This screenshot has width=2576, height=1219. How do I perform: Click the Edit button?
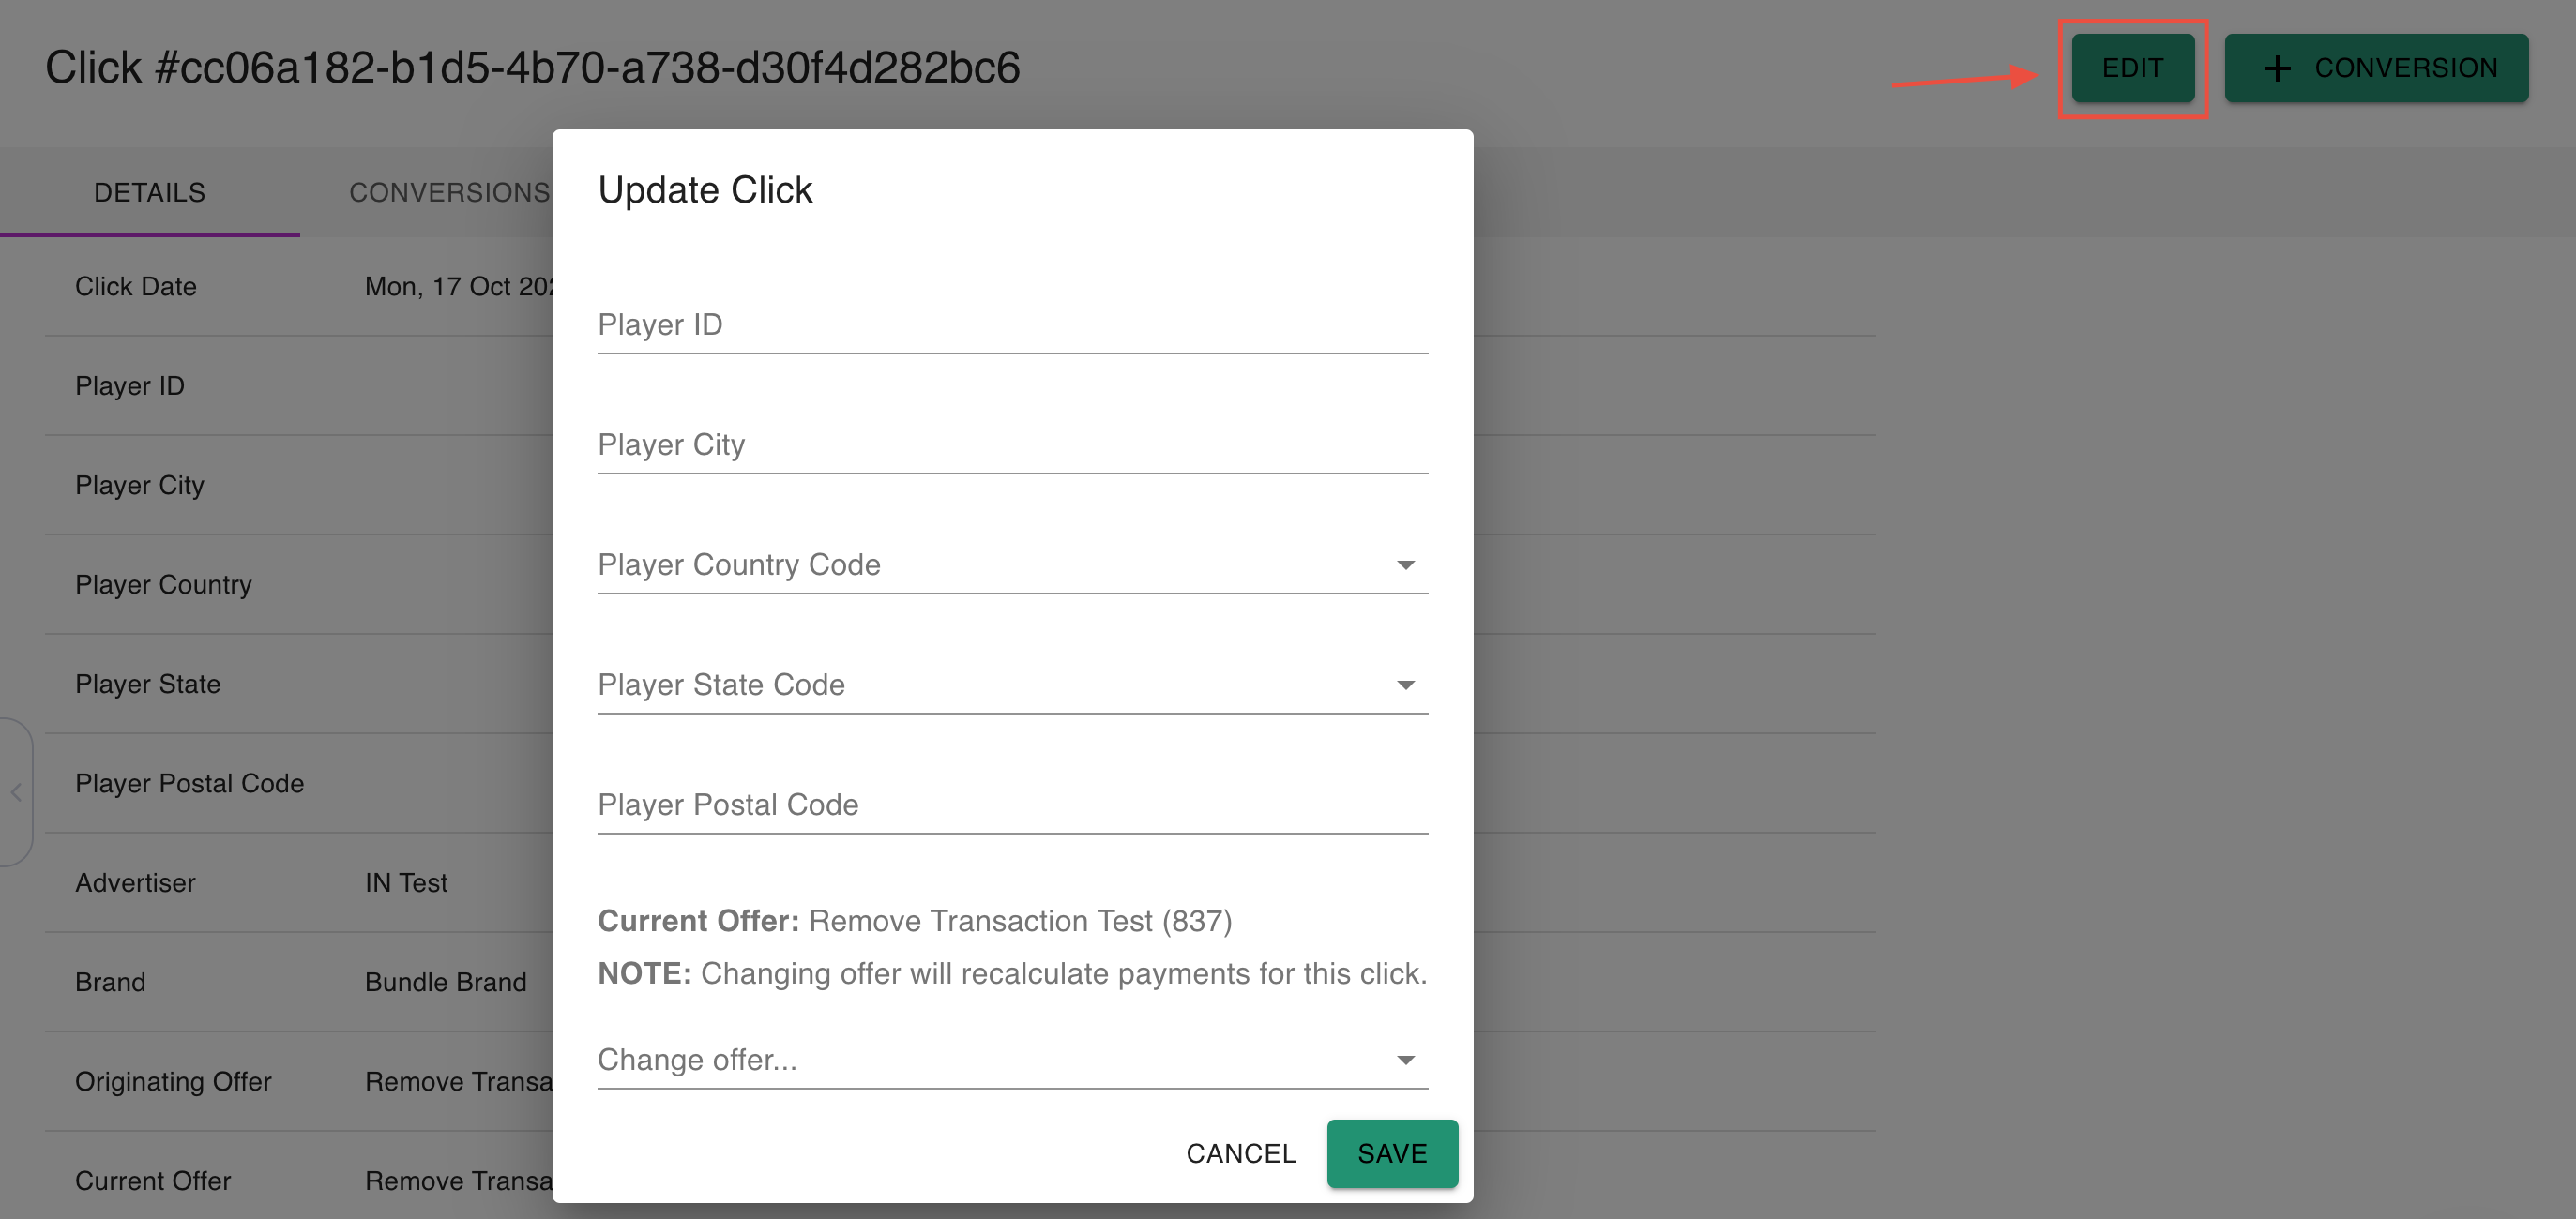pyautogui.click(x=2132, y=68)
